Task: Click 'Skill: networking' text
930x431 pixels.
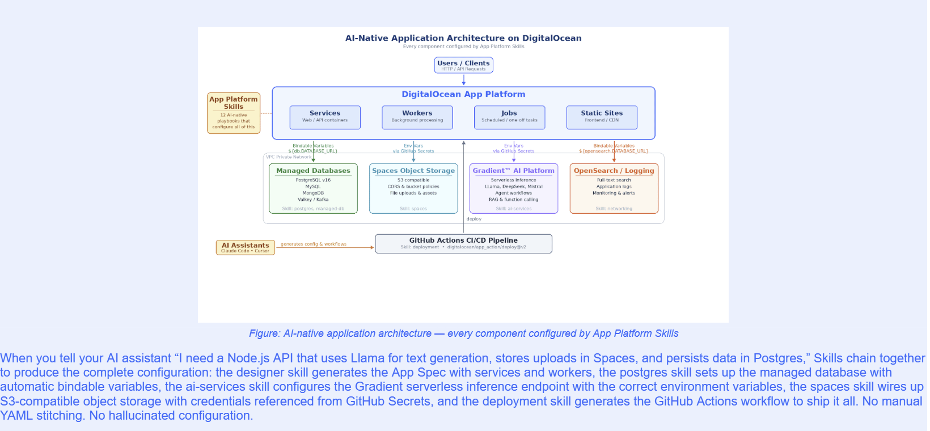Action: [614, 209]
